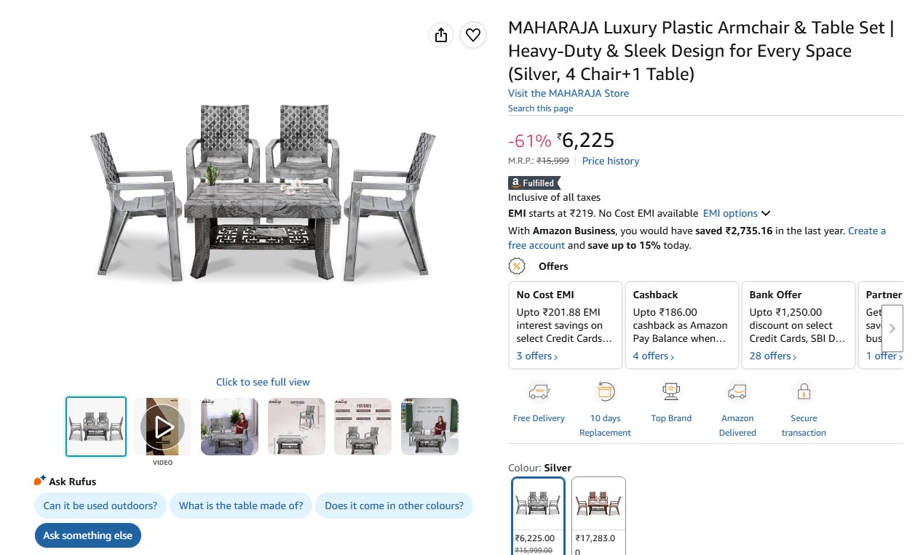The image size is (915, 555).
Task: Click the Amazon Delivered box icon
Action: 737,392
